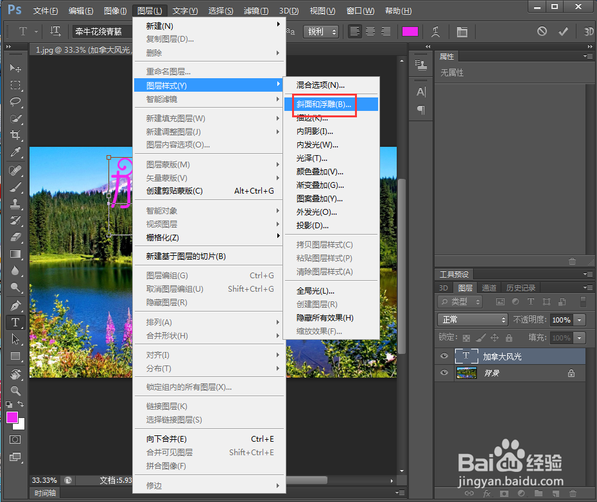Viewport: 597px width, 502px height.
Task: Open the anti-aliasing dropdown showing 锐利
Action: click(321, 30)
